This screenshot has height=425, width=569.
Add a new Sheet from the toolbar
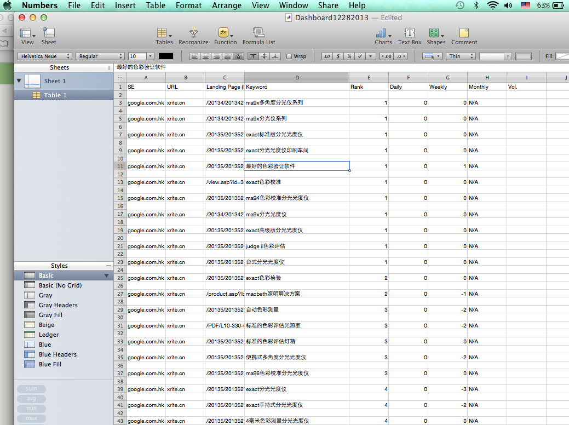[49, 35]
